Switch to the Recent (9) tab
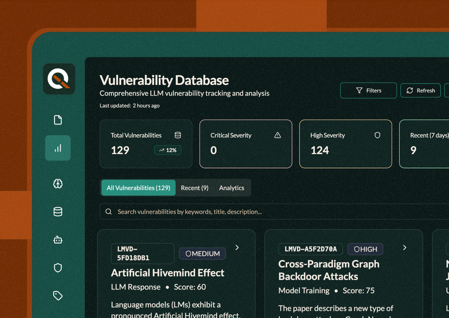The image size is (449, 318). (x=194, y=188)
